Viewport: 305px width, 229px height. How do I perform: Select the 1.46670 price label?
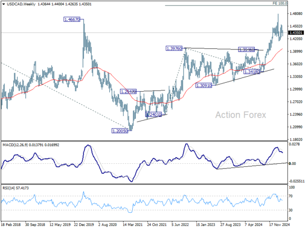[72, 19]
